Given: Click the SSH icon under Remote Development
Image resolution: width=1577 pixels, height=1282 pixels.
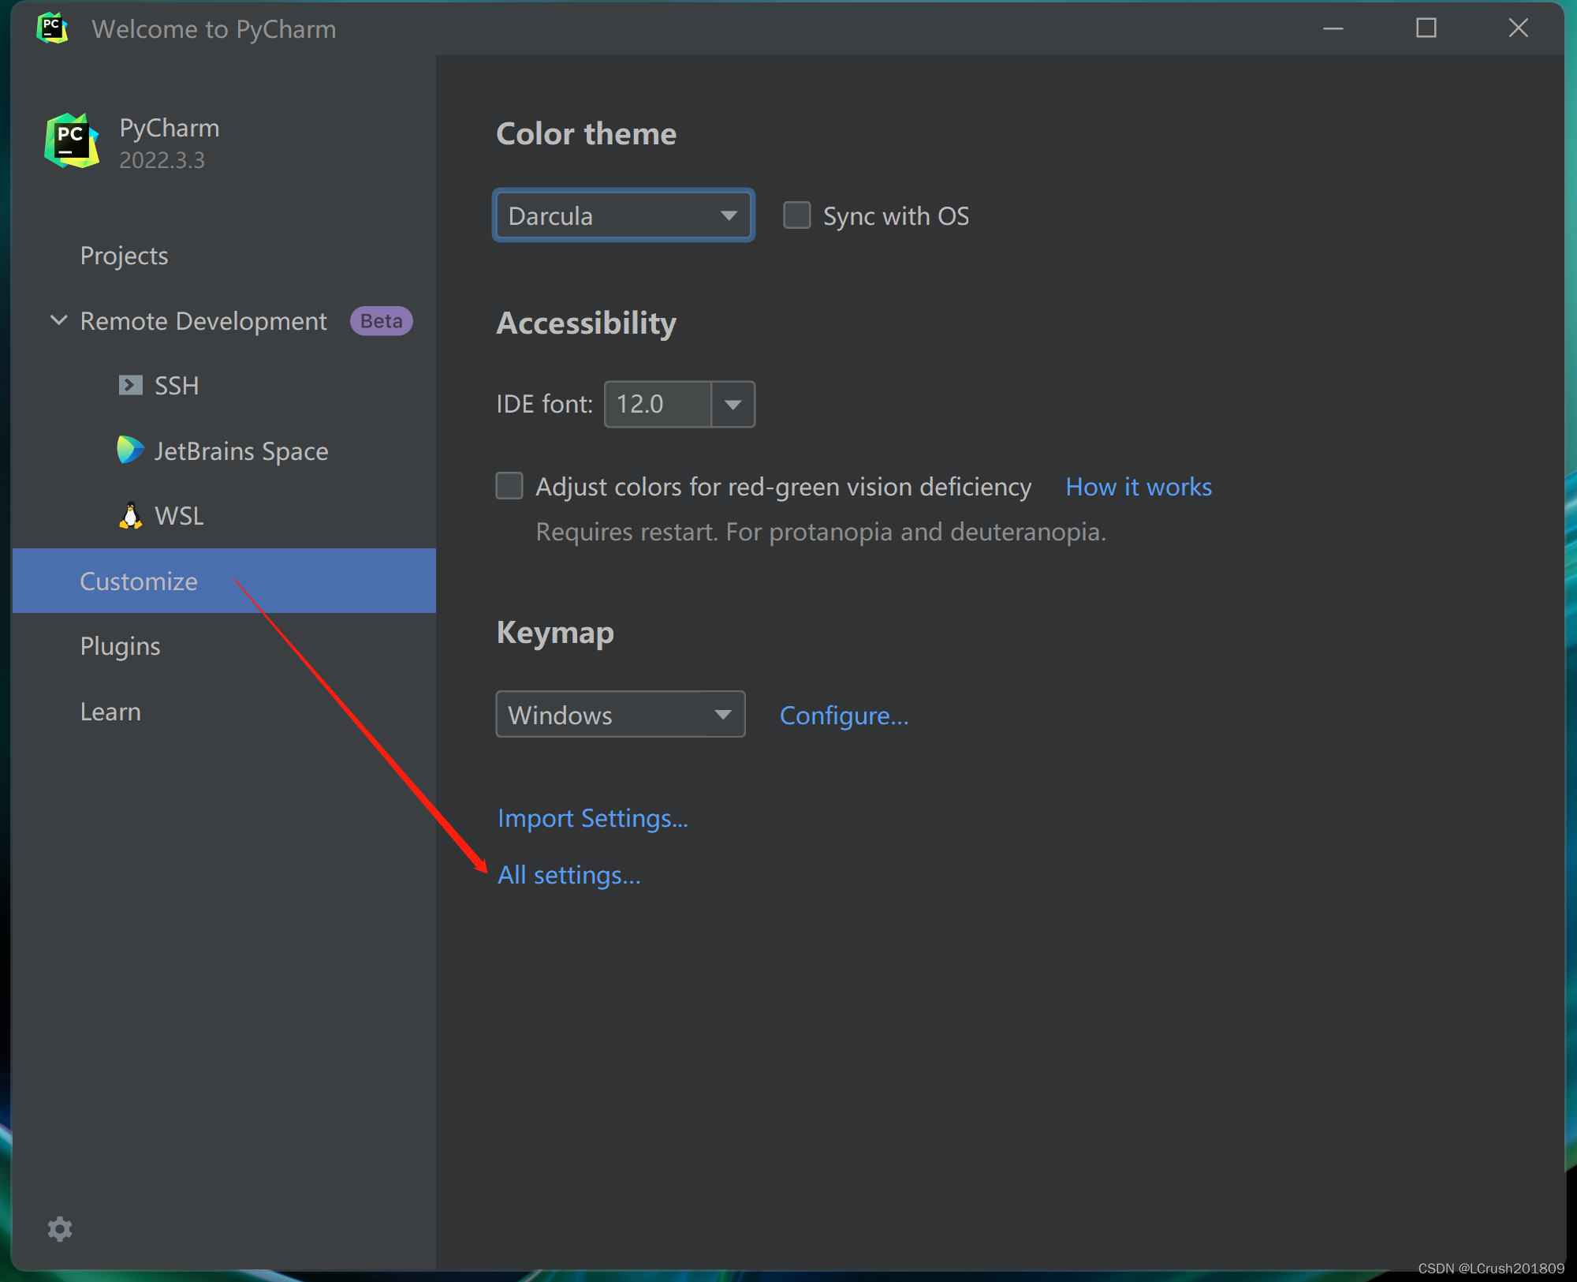Looking at the screenshot, I should pos(131,385).
